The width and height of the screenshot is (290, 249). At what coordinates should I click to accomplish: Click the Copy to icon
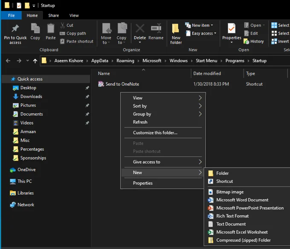coord(122,28)
